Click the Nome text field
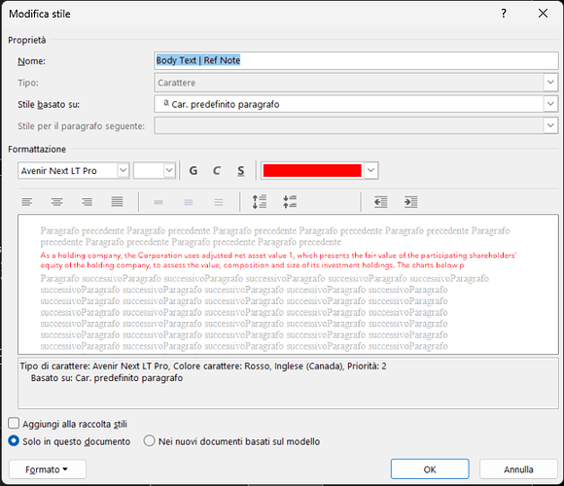Image resolution: width=564 pixels, height=486 pixels. [x=356, y=60]
